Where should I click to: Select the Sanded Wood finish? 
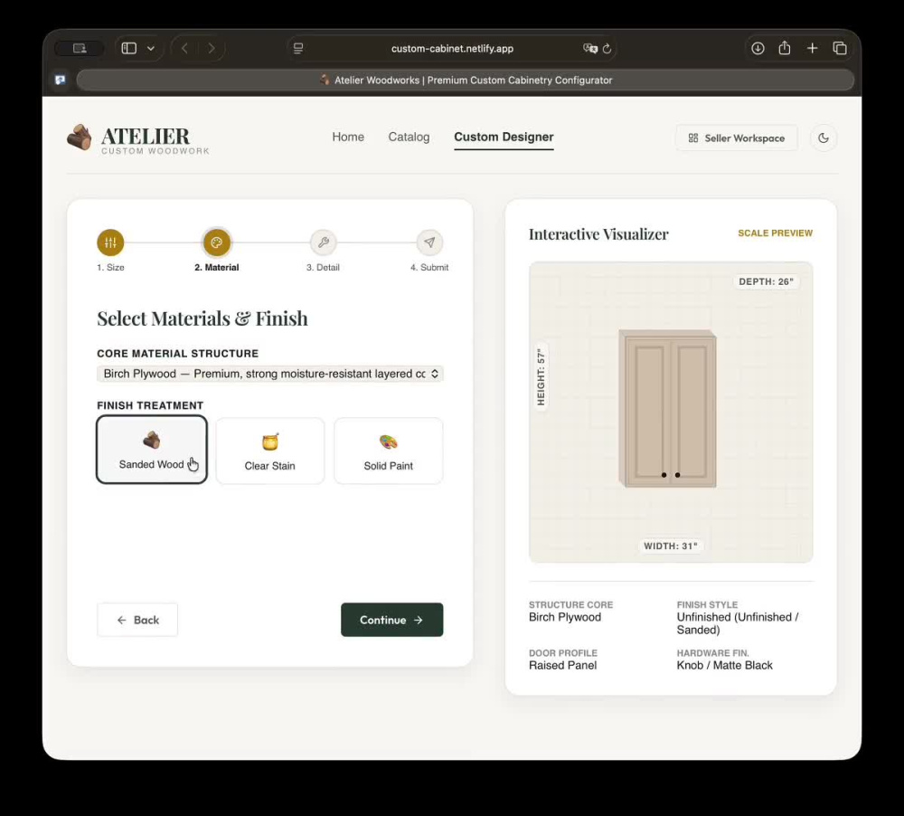[152, 450]
